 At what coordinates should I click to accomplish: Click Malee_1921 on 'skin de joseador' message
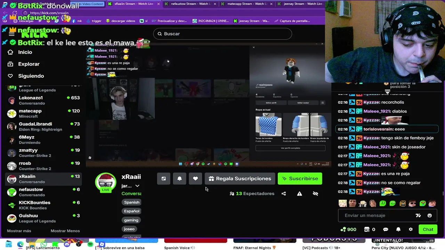(x=377, y=147)
